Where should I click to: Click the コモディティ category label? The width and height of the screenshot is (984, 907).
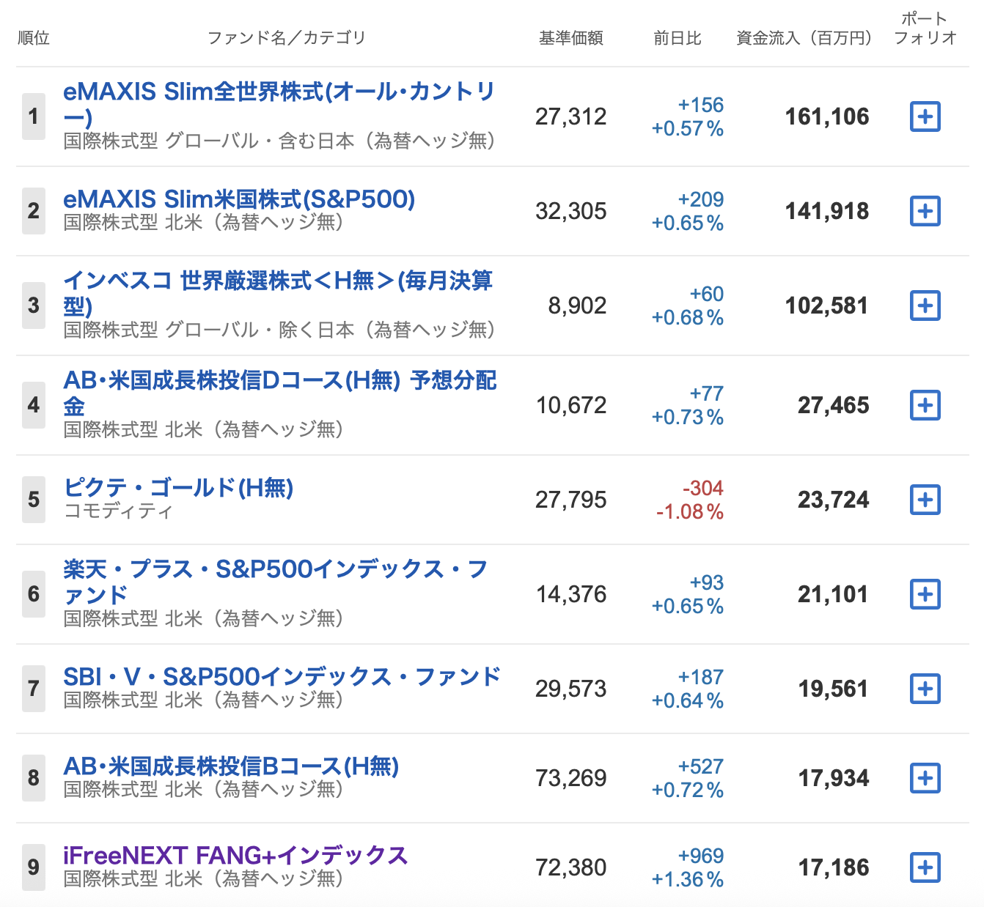coord(119,511)
